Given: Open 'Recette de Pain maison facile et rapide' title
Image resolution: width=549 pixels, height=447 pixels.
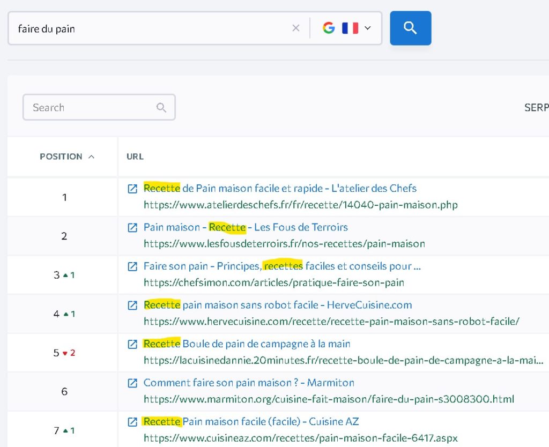Looking at the screenshot, I should tap(280, 188).
